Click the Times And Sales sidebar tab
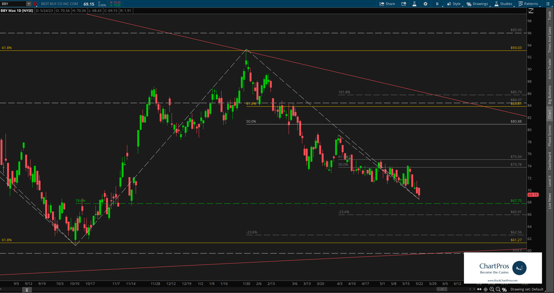This screenshot has height=293, width=554. click(x=550, y=39)
